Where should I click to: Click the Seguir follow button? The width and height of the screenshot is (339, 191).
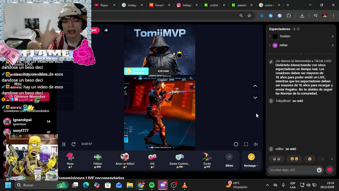pyautogui.click(x=95, y=30)
